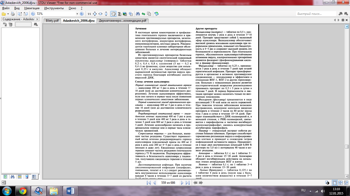Open Word from the taskbar
The height and width of the screenshot is (196, 350).
point(70,191)
